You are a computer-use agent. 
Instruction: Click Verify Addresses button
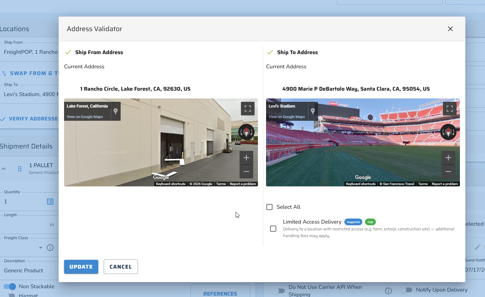coord(30,119)
